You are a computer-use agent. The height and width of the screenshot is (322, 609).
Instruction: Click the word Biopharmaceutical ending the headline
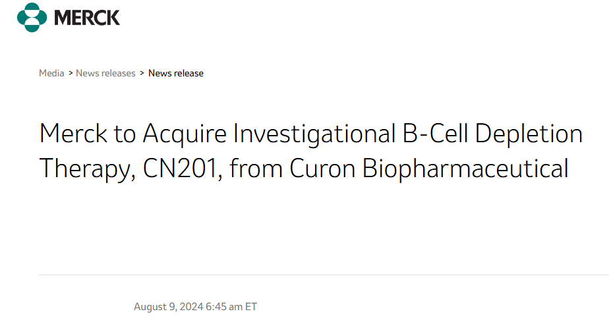[465, 169]
